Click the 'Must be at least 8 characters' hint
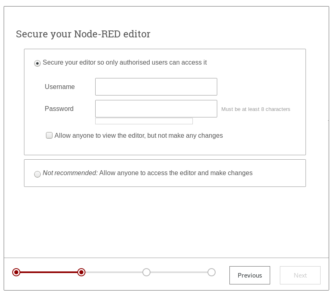Image resolution: width=334 pixels, height=295 pixels. pyautogui.click(x=255, y=109)
